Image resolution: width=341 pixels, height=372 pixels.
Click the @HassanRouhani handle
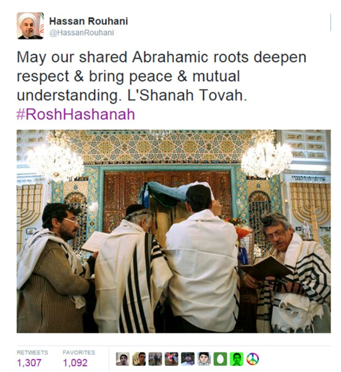(81, 32)
